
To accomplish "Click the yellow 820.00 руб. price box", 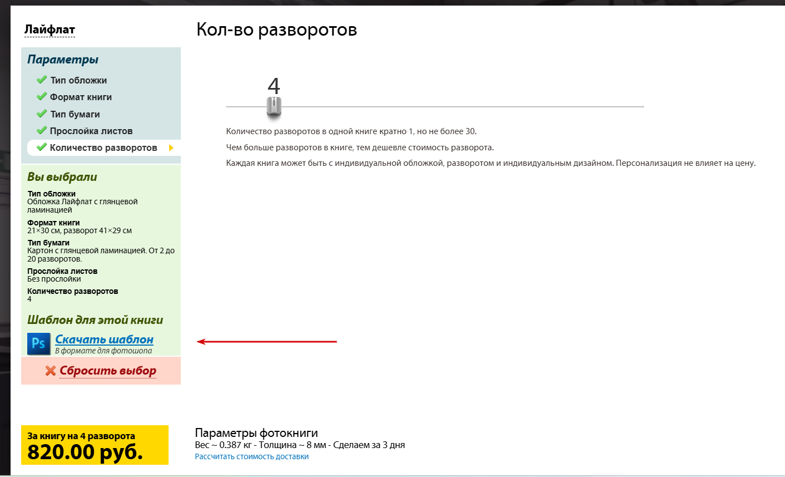I will tap(95, 445).
